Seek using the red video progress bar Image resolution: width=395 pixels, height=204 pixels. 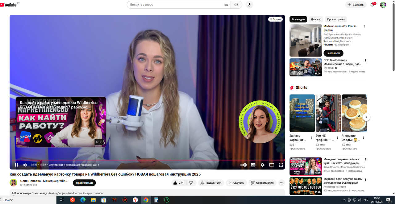147,160
